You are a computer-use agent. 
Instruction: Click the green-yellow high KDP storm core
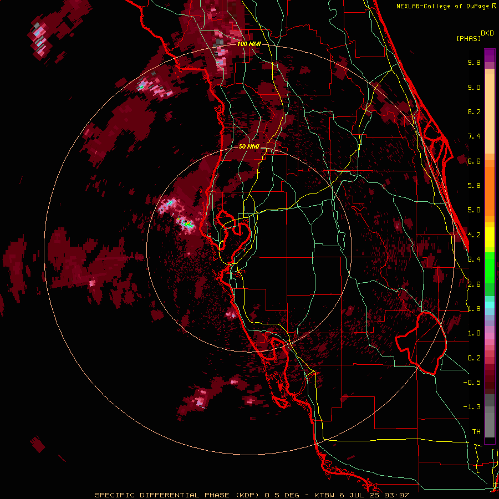(189, 224)
